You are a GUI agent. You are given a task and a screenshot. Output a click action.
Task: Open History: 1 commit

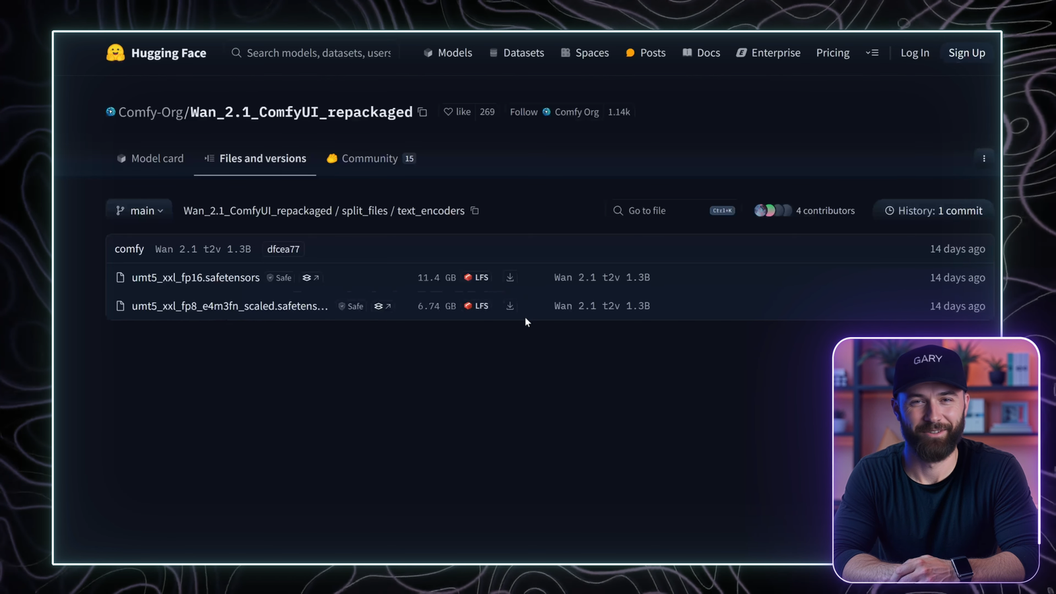point(933,211)
